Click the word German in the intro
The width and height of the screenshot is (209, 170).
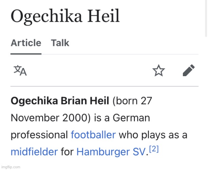point(131,118)
